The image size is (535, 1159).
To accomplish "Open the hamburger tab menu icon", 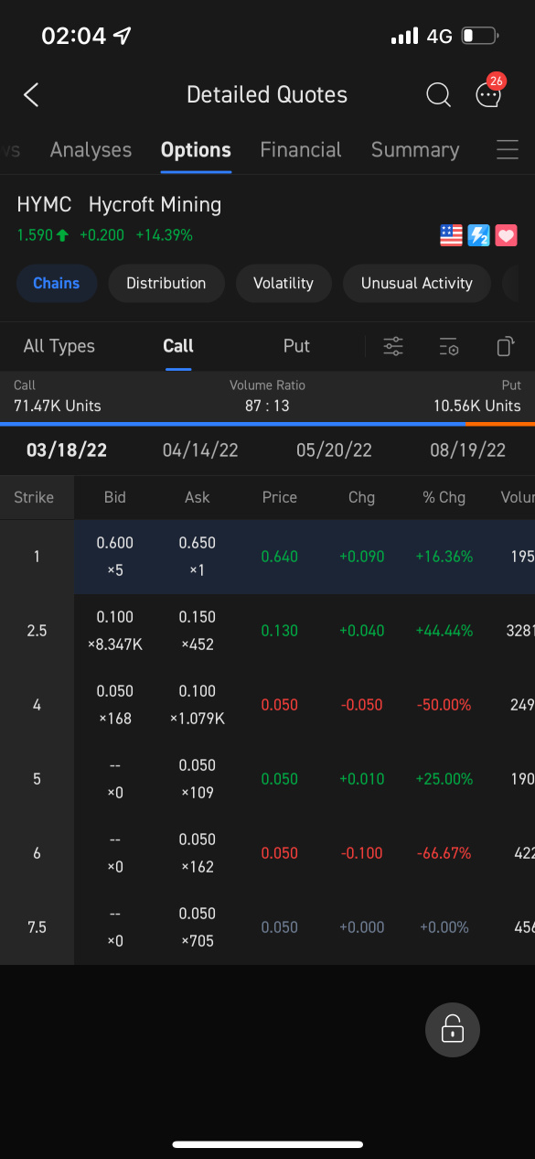I will click(x=508, y=150).
